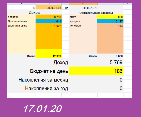The height and width of the screenshot is (117, 141).
Task: Click the 'Итого' label under expenses
Action: [x=93, y=56]
